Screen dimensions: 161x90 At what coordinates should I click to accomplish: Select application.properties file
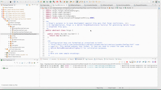(17, 51)
